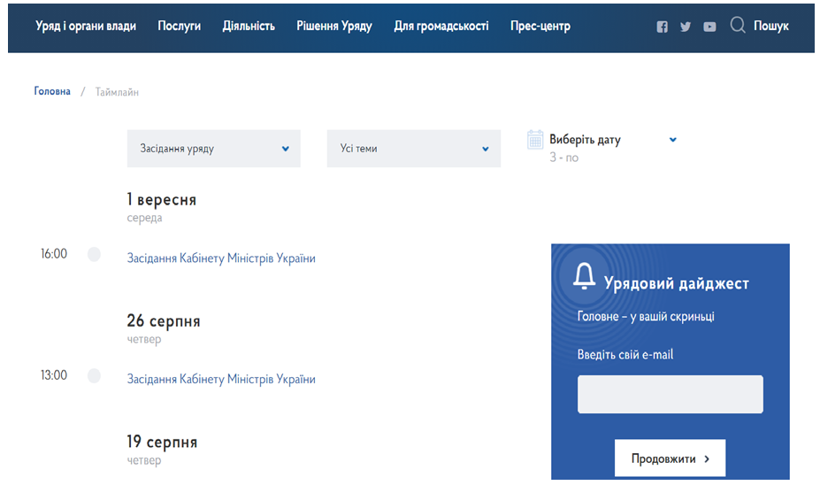Open the 'Уряд і органи влади' menu
This screenshot has height=493, width=820.
pyautogui.click(x=86, y=26)
